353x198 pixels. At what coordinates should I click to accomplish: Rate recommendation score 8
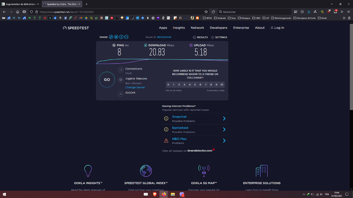tap(211, 84)
